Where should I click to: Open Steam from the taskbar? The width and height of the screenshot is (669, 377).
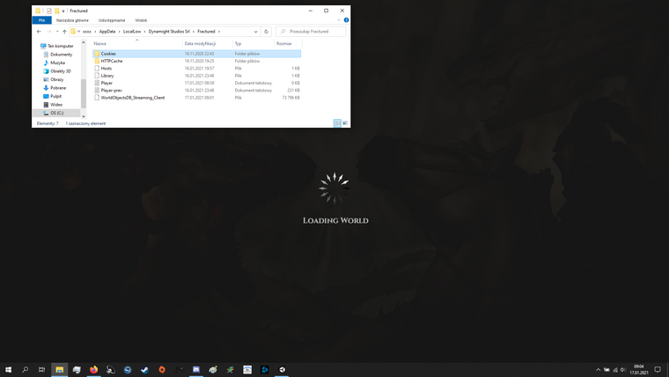(144, 370)
